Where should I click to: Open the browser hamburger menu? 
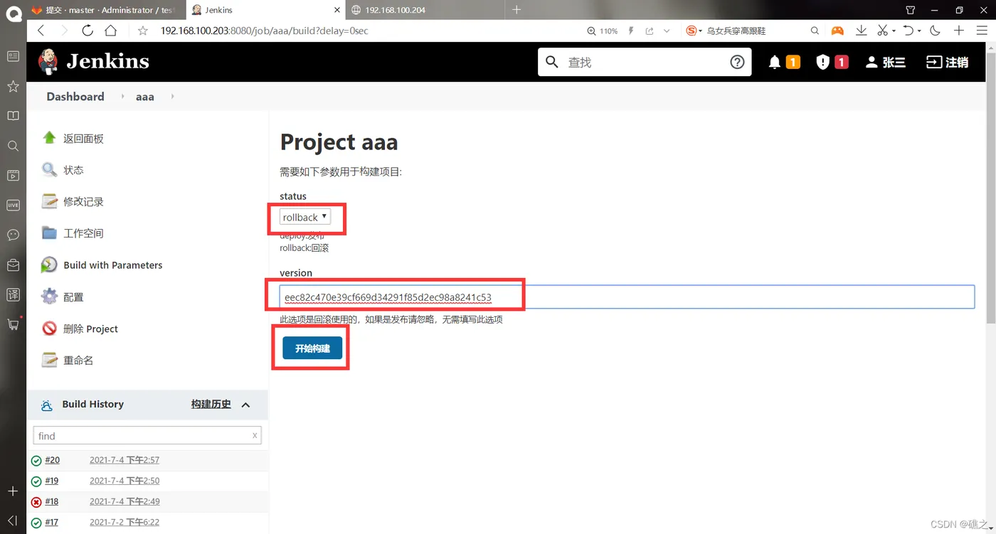[981, 31]
